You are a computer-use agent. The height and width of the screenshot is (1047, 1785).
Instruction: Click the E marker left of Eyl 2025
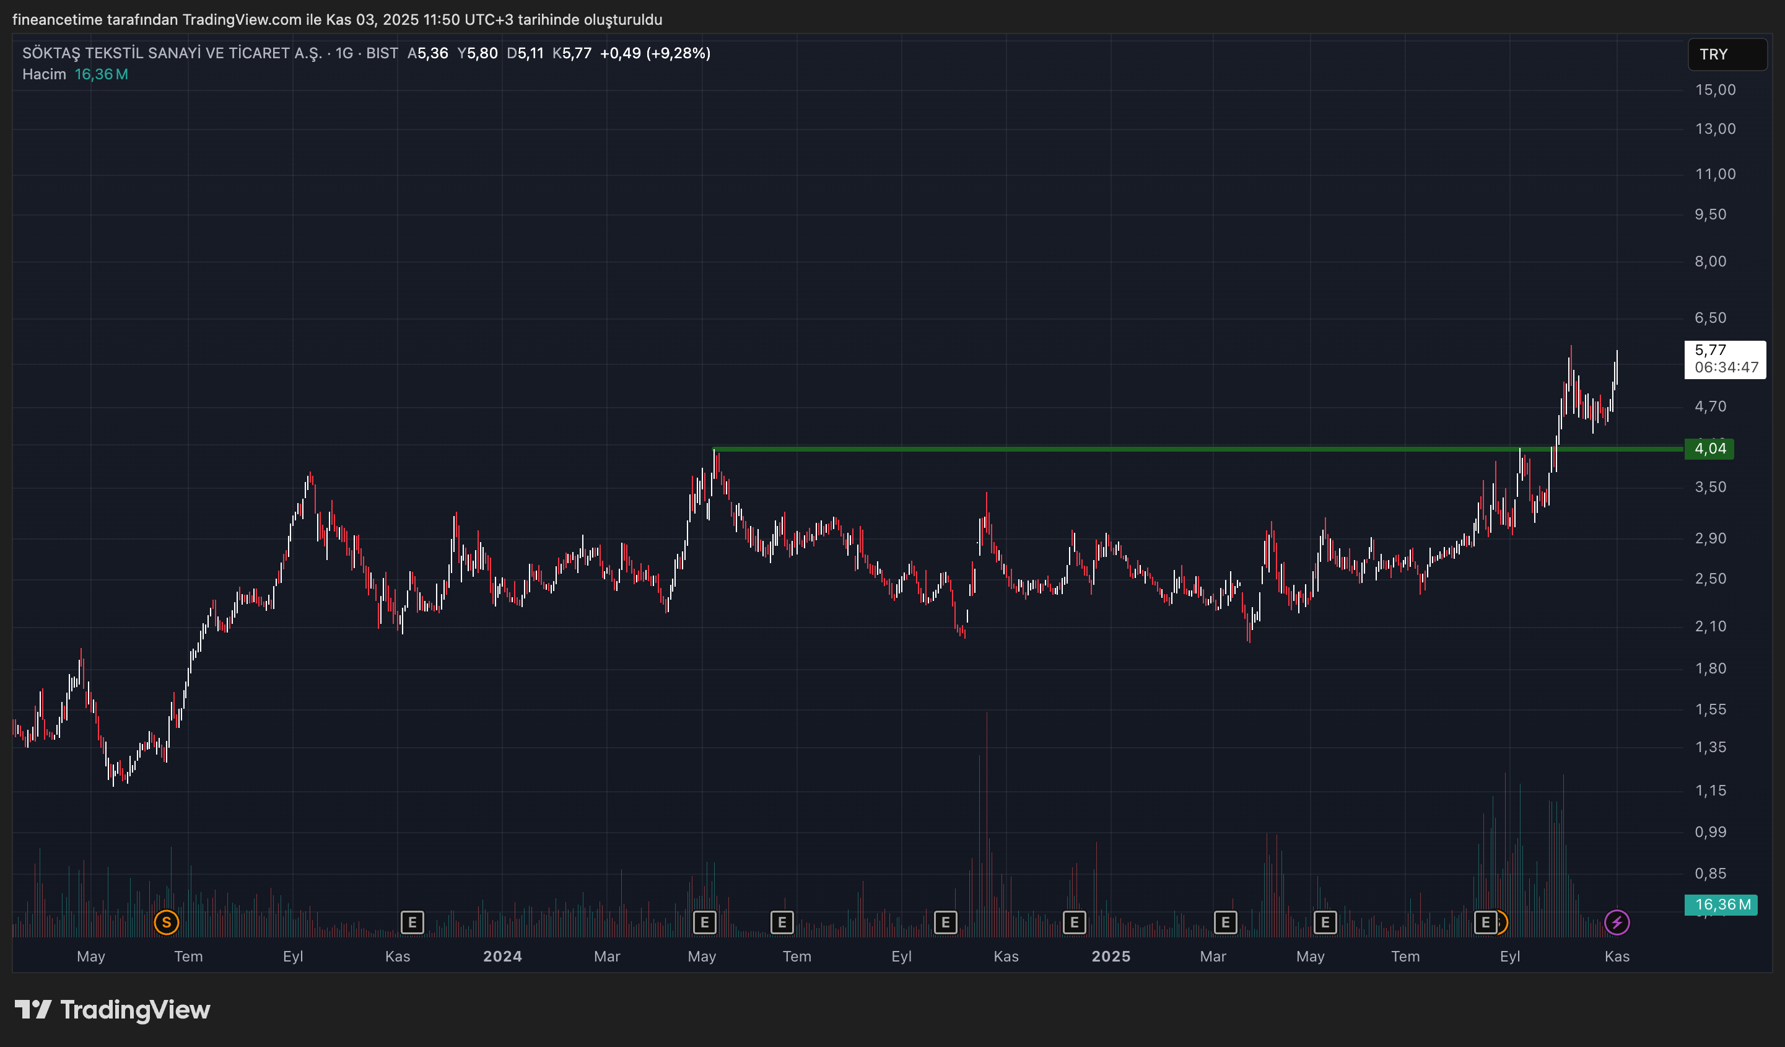[1485, 922]
